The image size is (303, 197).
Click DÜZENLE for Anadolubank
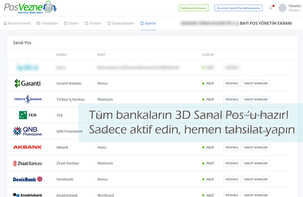point(232,195)
